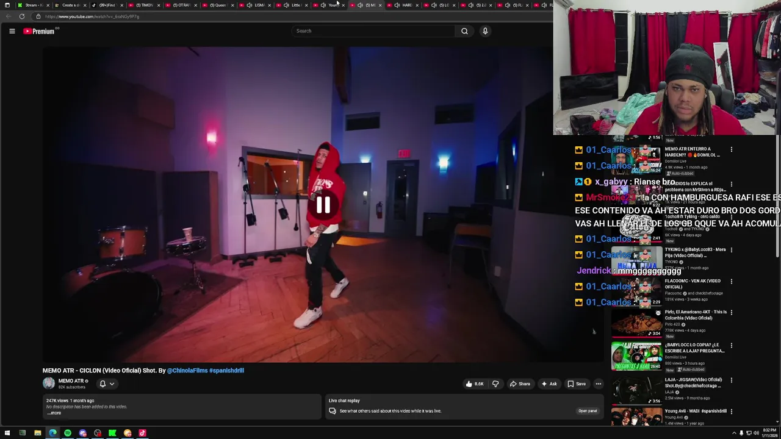Like the video with the thumbs-up button
The height and width of the screenshot is (439, 781).
[475, 384]
